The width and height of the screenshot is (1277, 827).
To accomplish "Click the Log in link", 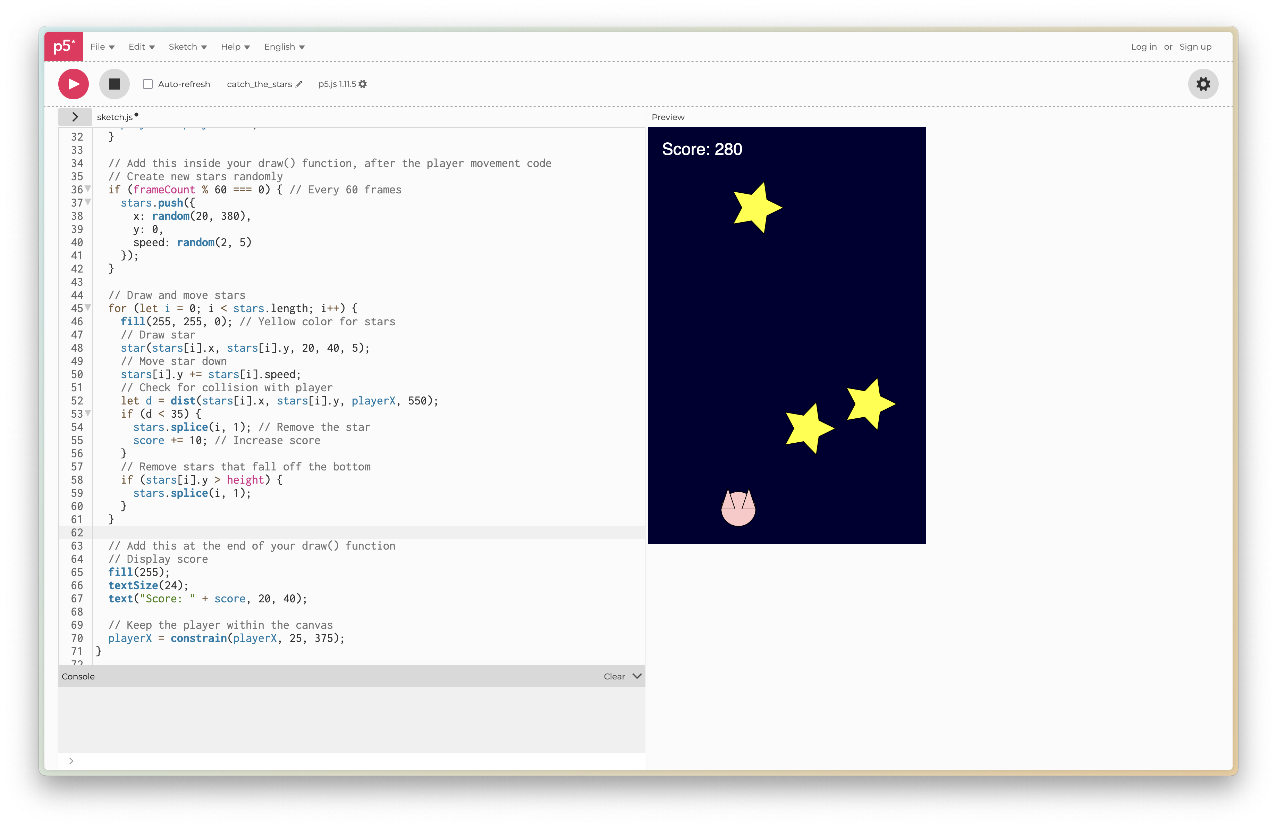I will [x=1144, y=47].
